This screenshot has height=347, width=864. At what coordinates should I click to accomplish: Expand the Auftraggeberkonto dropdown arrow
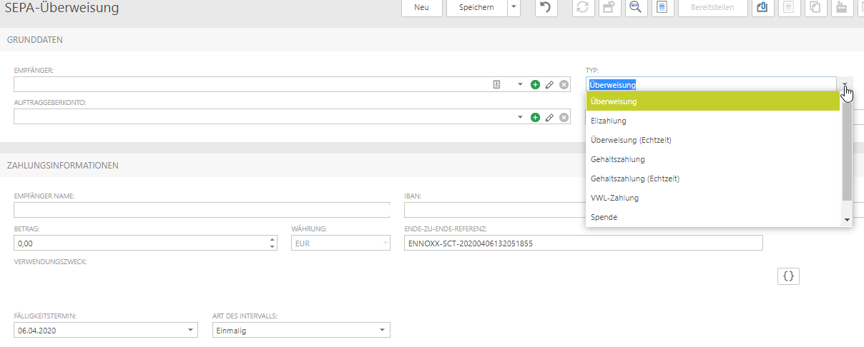pos(520,117)
